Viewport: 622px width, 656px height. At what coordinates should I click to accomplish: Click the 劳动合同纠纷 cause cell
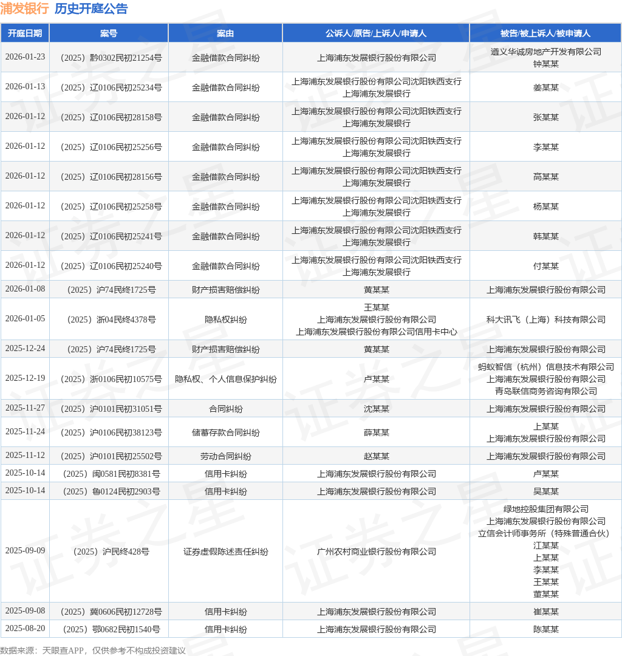pyautogui.click(x=225, y=456)
